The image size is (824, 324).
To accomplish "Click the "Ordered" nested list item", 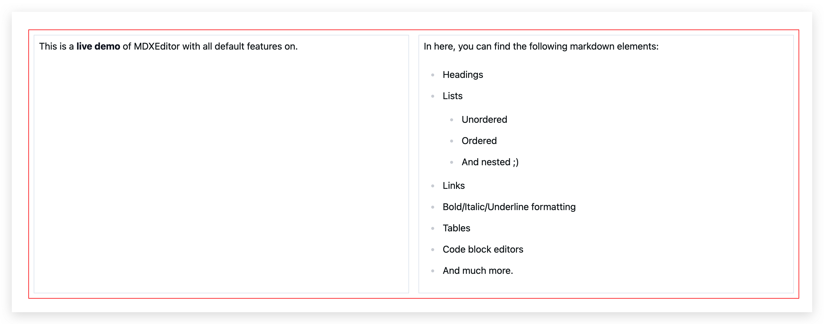I will point(479,141).
